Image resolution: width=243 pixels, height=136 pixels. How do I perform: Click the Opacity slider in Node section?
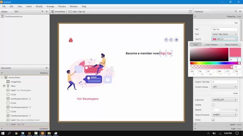tap(229, 110)
